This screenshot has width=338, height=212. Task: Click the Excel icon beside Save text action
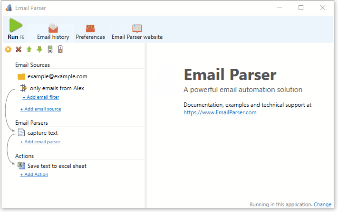coord(21,166)
